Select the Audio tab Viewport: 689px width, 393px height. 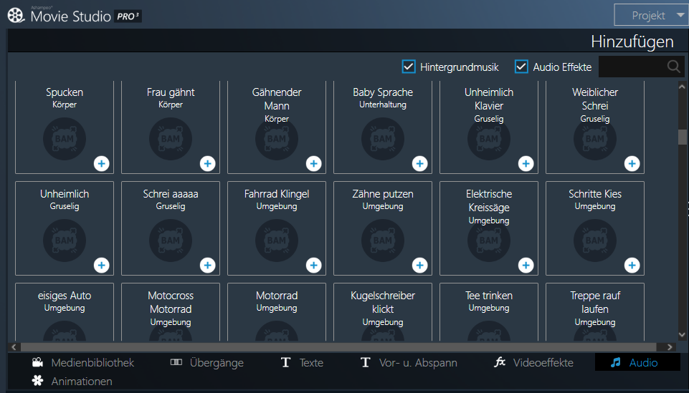click(637, 362)
